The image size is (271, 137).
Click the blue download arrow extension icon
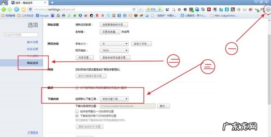point(227,9)
